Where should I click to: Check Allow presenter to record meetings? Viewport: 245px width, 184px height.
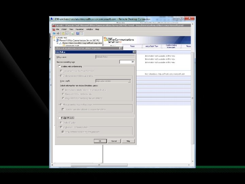point(61,104)
